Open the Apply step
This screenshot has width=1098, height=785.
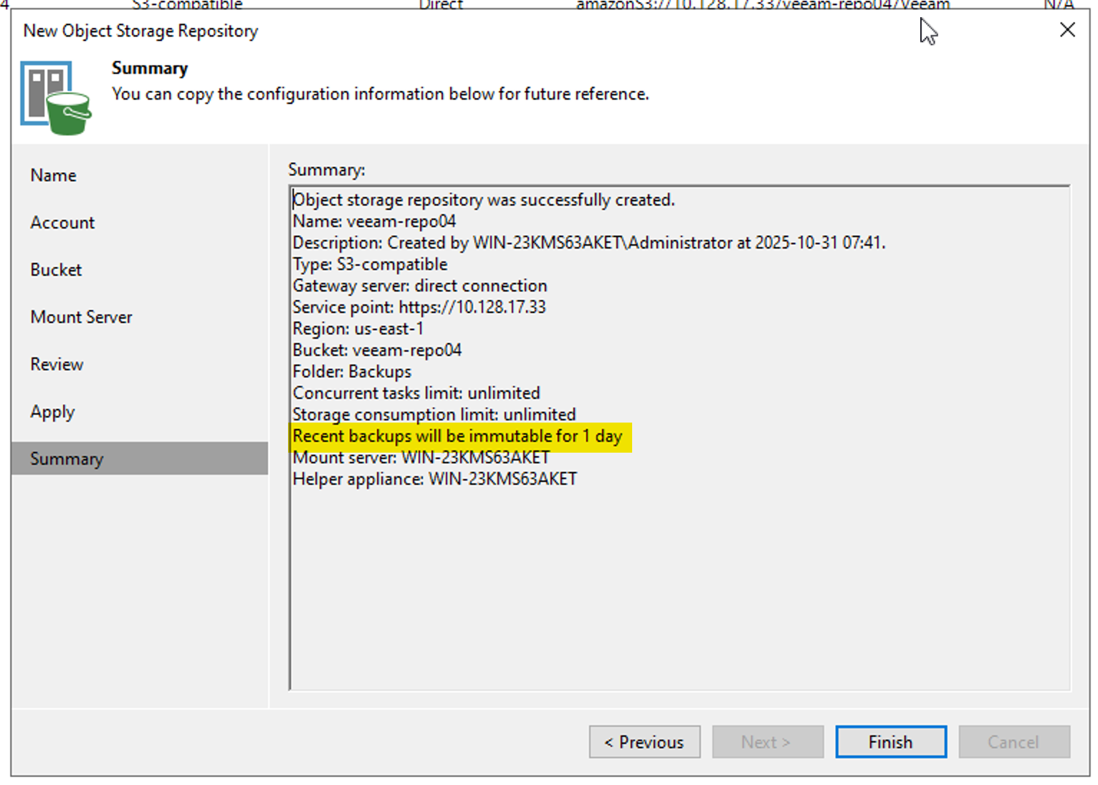[52, 411]
